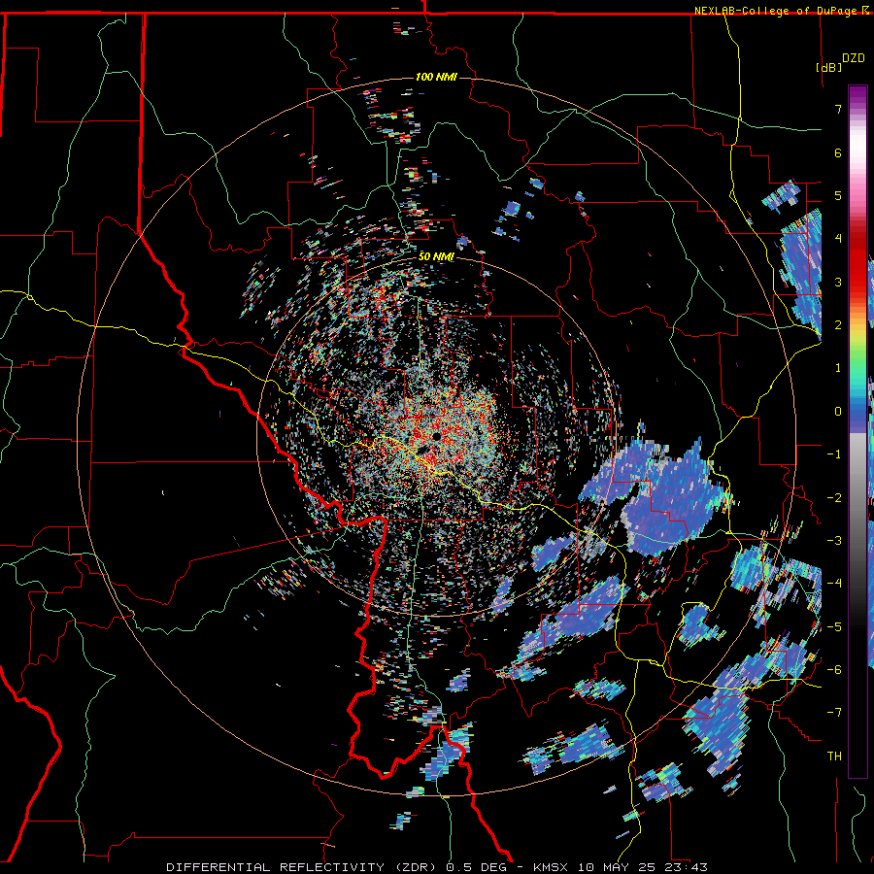Click the 100 NMI range ring label

click(x=436, y=77)
